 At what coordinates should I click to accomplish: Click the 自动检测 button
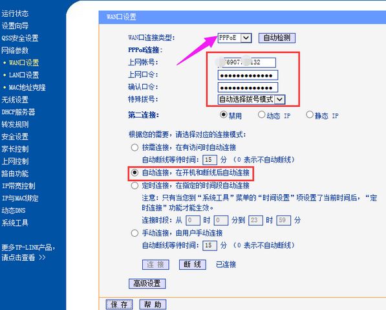(x=277, y=38)
